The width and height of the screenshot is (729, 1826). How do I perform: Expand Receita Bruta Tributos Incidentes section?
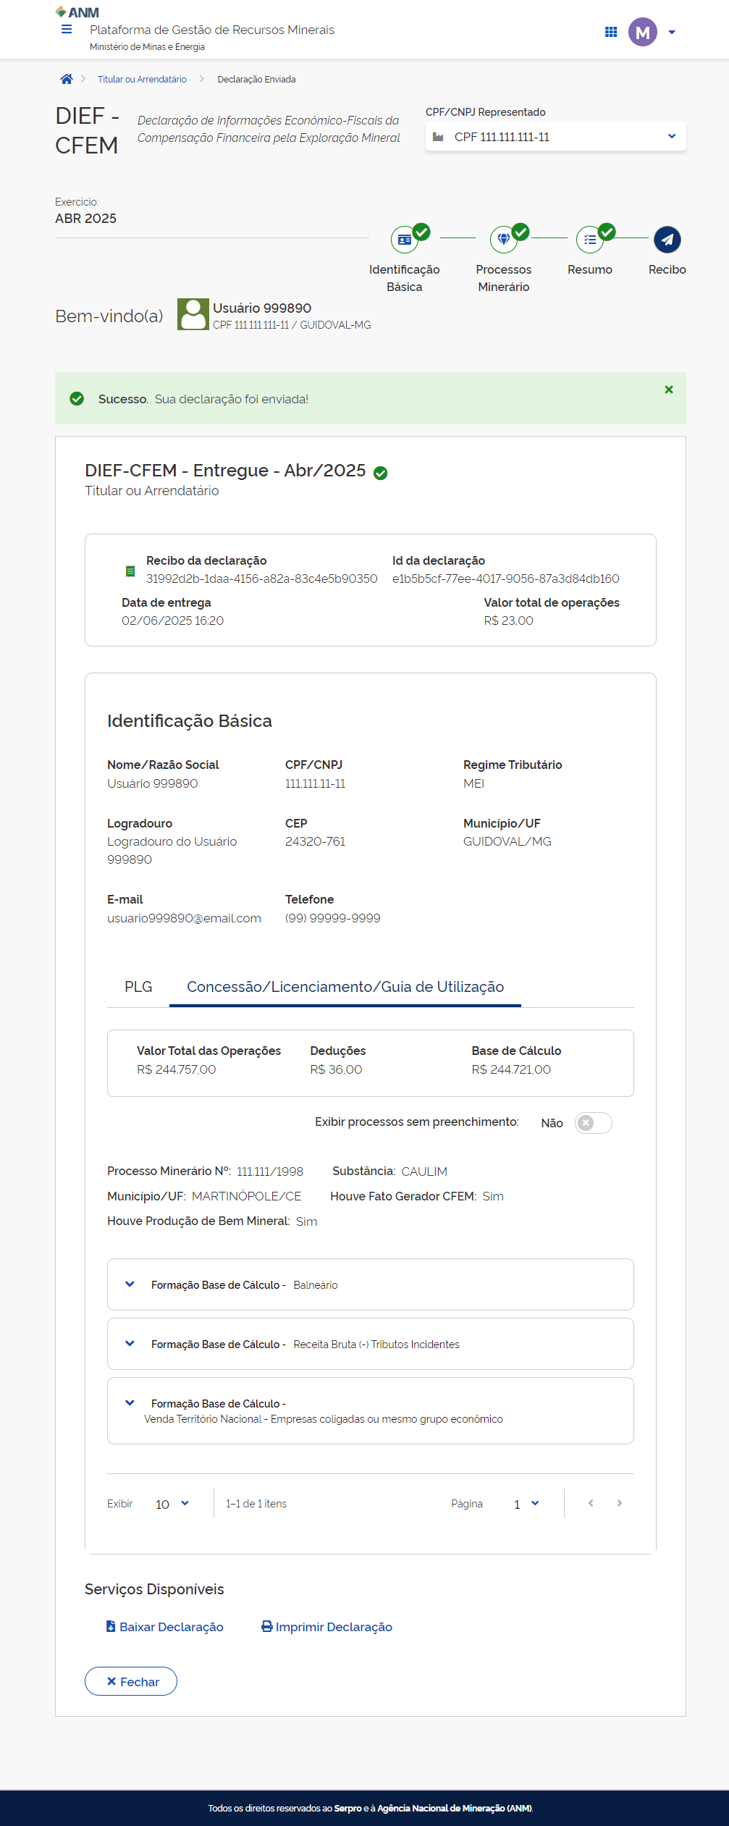pyautogui.click(x=130, y=1344)
